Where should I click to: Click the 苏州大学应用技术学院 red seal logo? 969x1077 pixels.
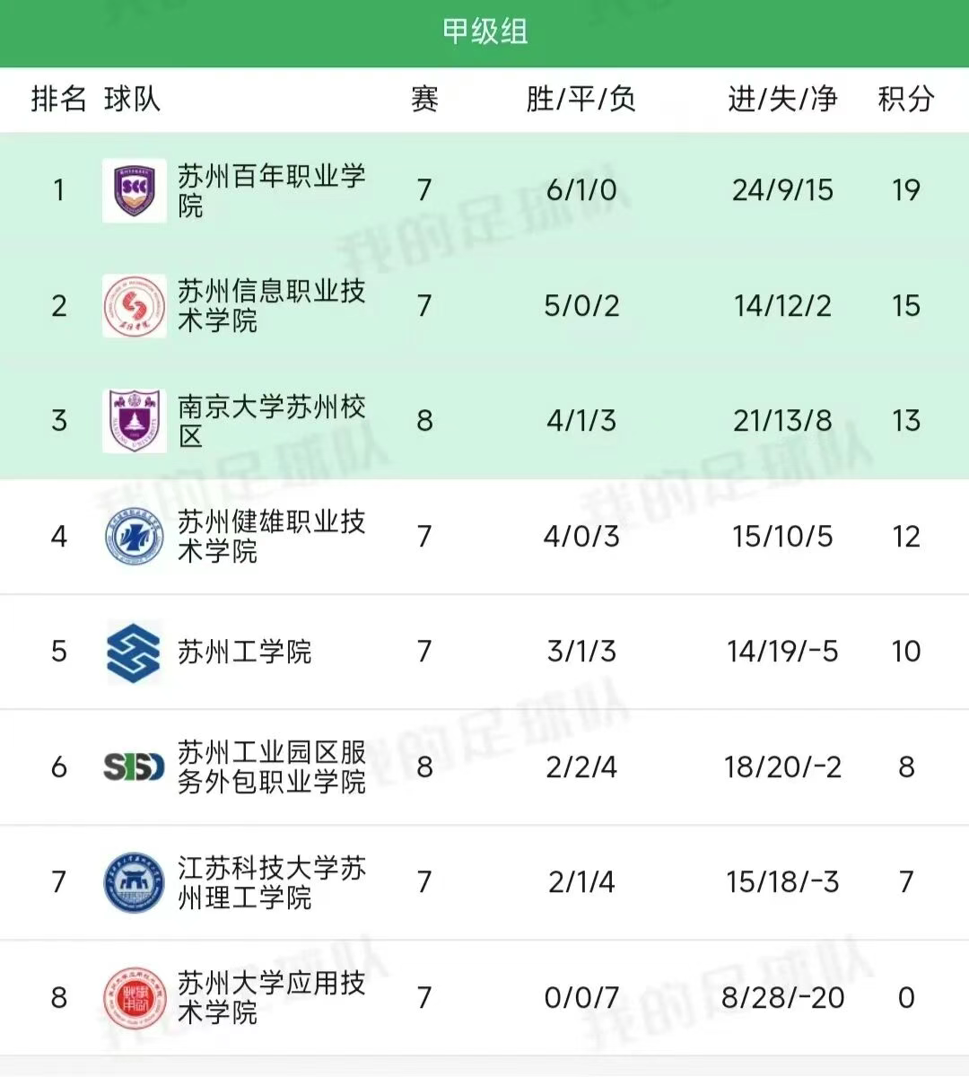(x=134, y=998)
